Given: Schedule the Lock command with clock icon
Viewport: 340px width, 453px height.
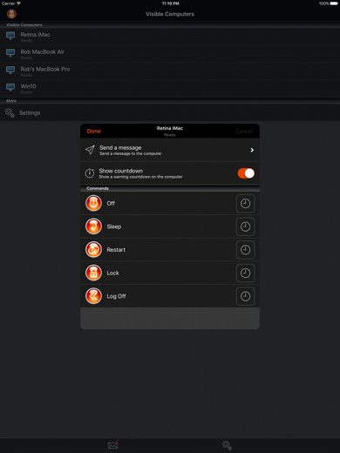Looking at the screenshot, I should (x=246, y=273).
